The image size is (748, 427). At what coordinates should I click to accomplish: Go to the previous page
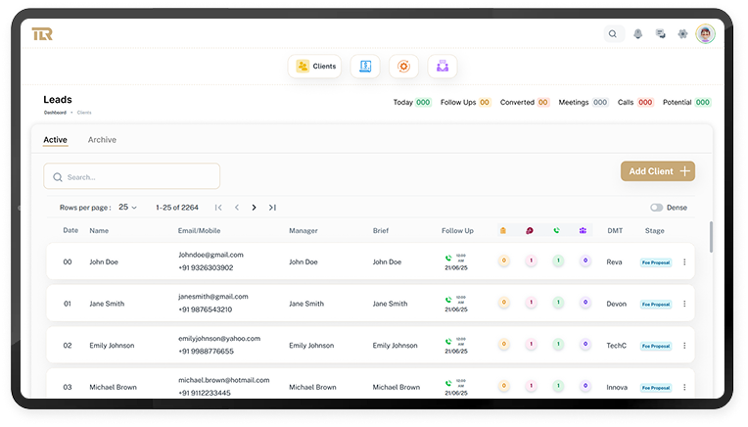(237, 208)
